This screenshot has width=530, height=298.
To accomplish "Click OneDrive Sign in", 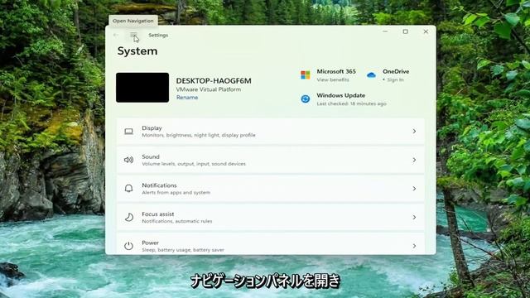I will 395,79.
